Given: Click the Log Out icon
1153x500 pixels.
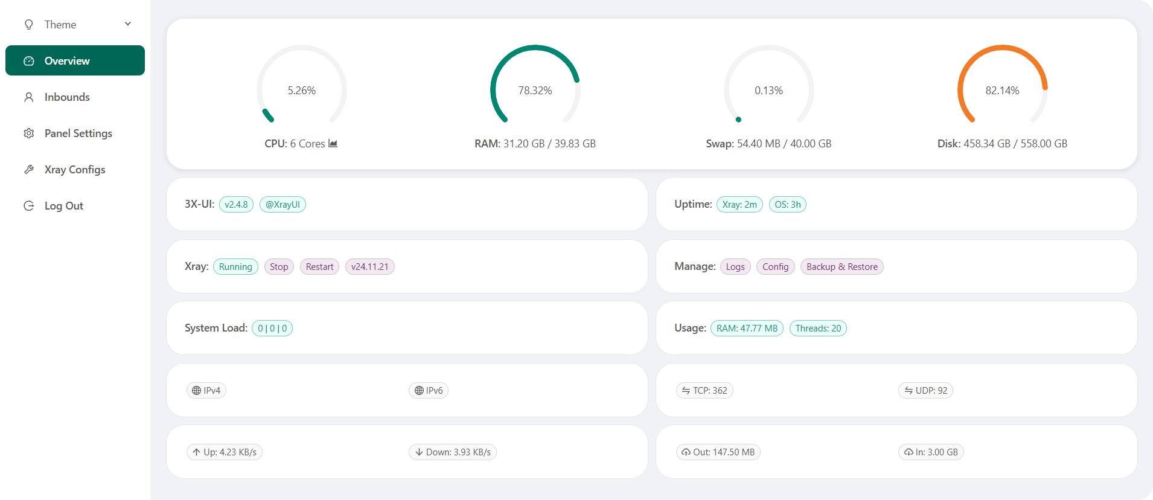Looking at the screenshot, I should tap(29, 206).
